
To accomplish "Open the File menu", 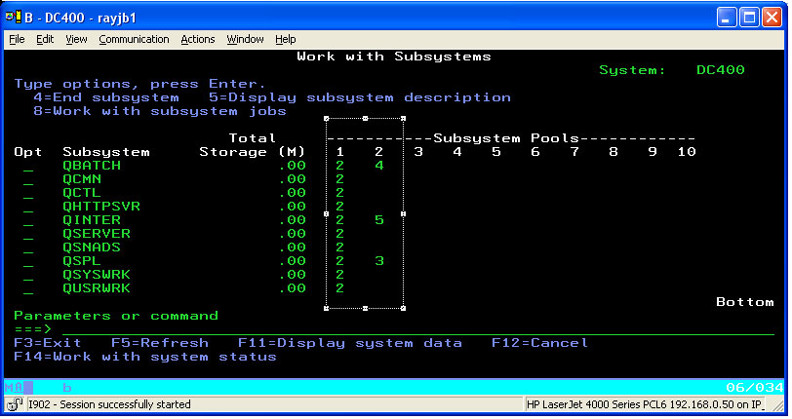I will click(x=17, y=39).
